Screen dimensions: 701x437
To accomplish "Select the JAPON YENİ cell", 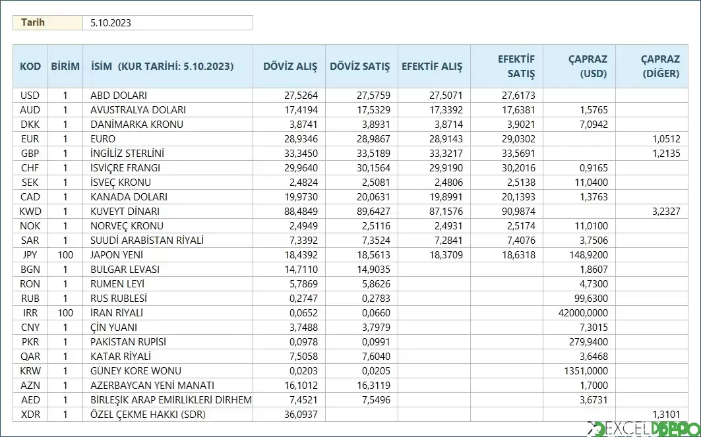I will (168, 255).
